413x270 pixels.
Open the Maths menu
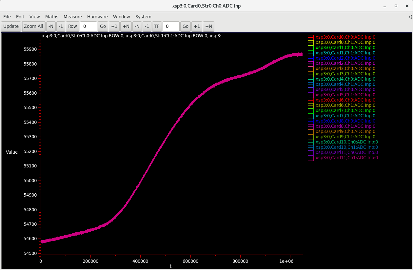[52, 17]
